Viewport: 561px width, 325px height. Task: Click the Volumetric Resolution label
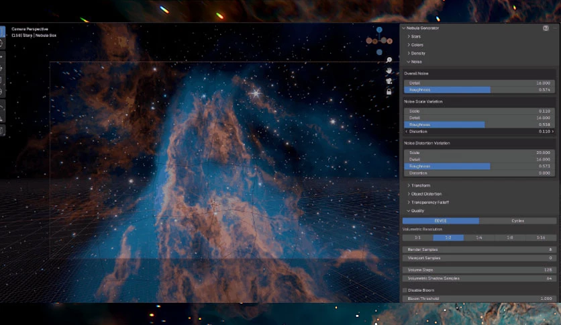[x=422, y=229]
